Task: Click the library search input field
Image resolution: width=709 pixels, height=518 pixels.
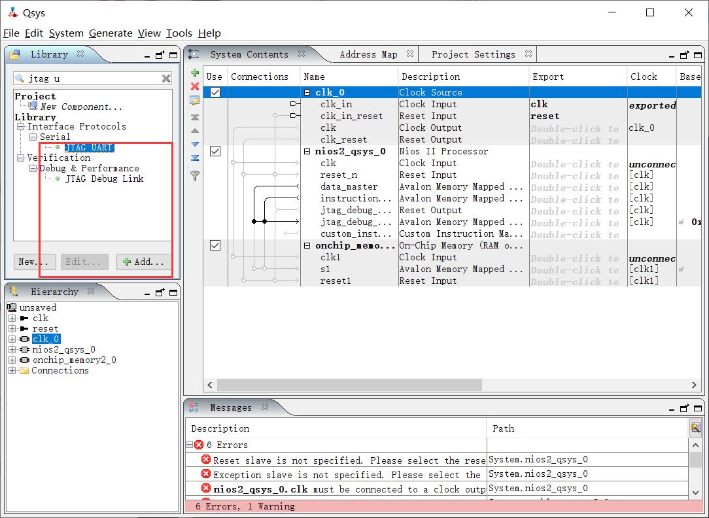Action: pos(93,78)
